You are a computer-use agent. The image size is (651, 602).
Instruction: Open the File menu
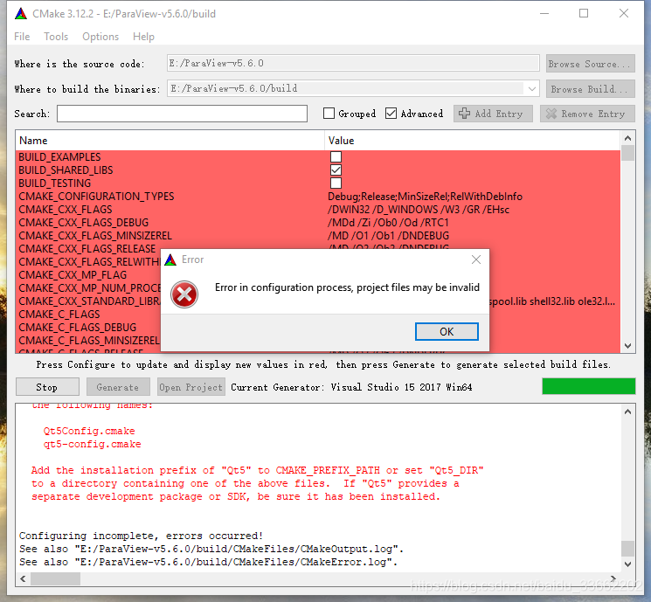click(22, 37)
